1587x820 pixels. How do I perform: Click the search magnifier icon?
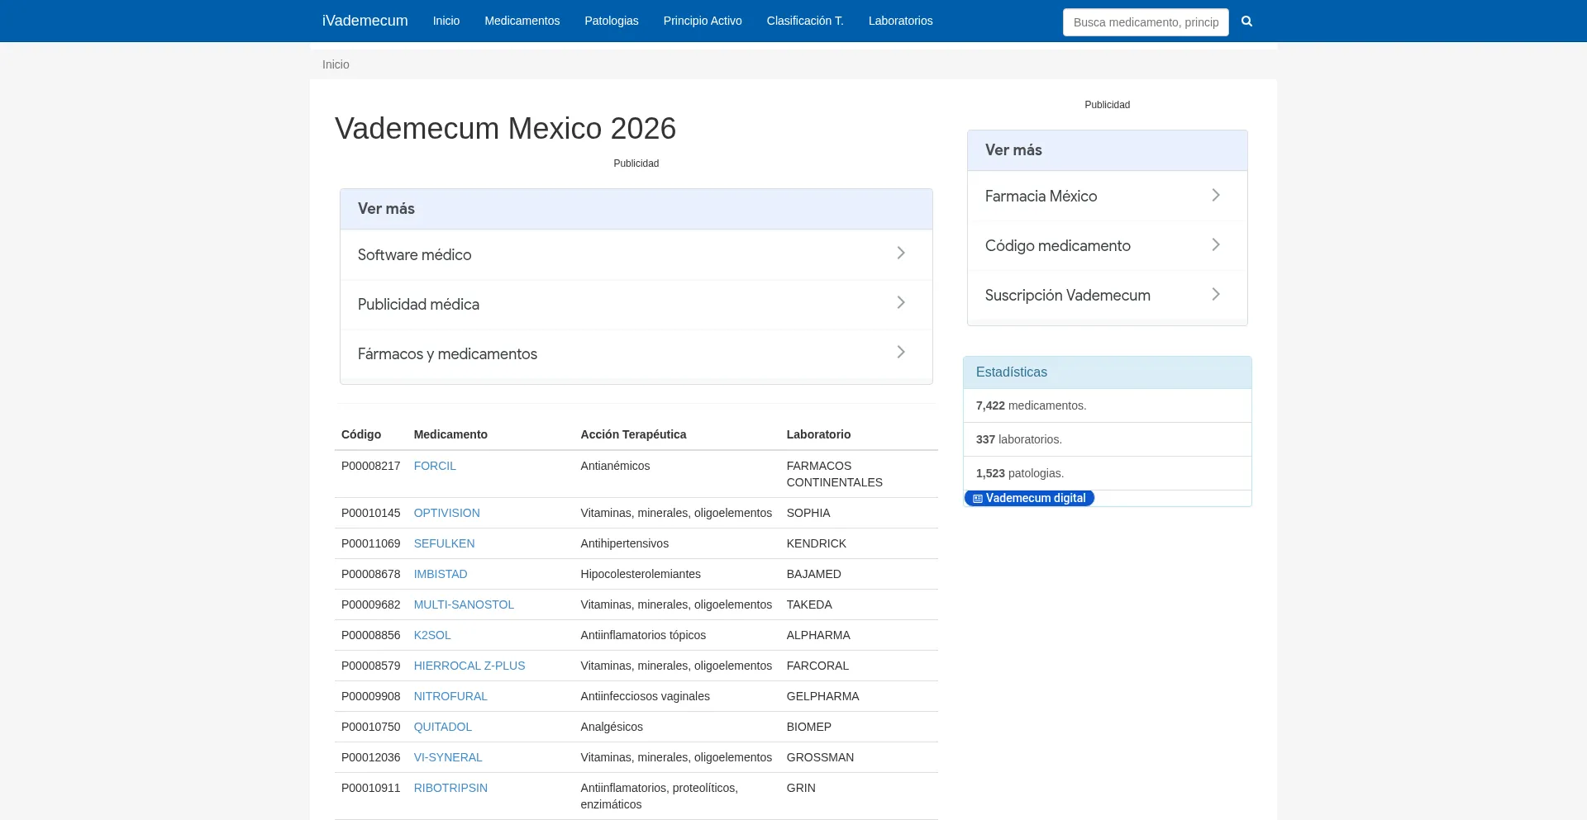1246,21
